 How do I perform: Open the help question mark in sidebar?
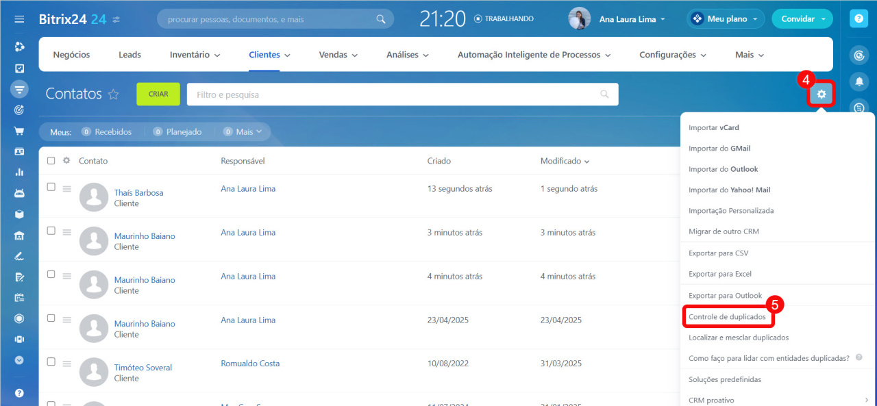[x=19, y=393]
